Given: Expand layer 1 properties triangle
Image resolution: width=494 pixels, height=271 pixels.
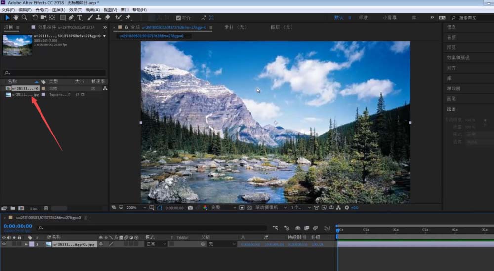Looking at the screenshot, I should [26, 244].
